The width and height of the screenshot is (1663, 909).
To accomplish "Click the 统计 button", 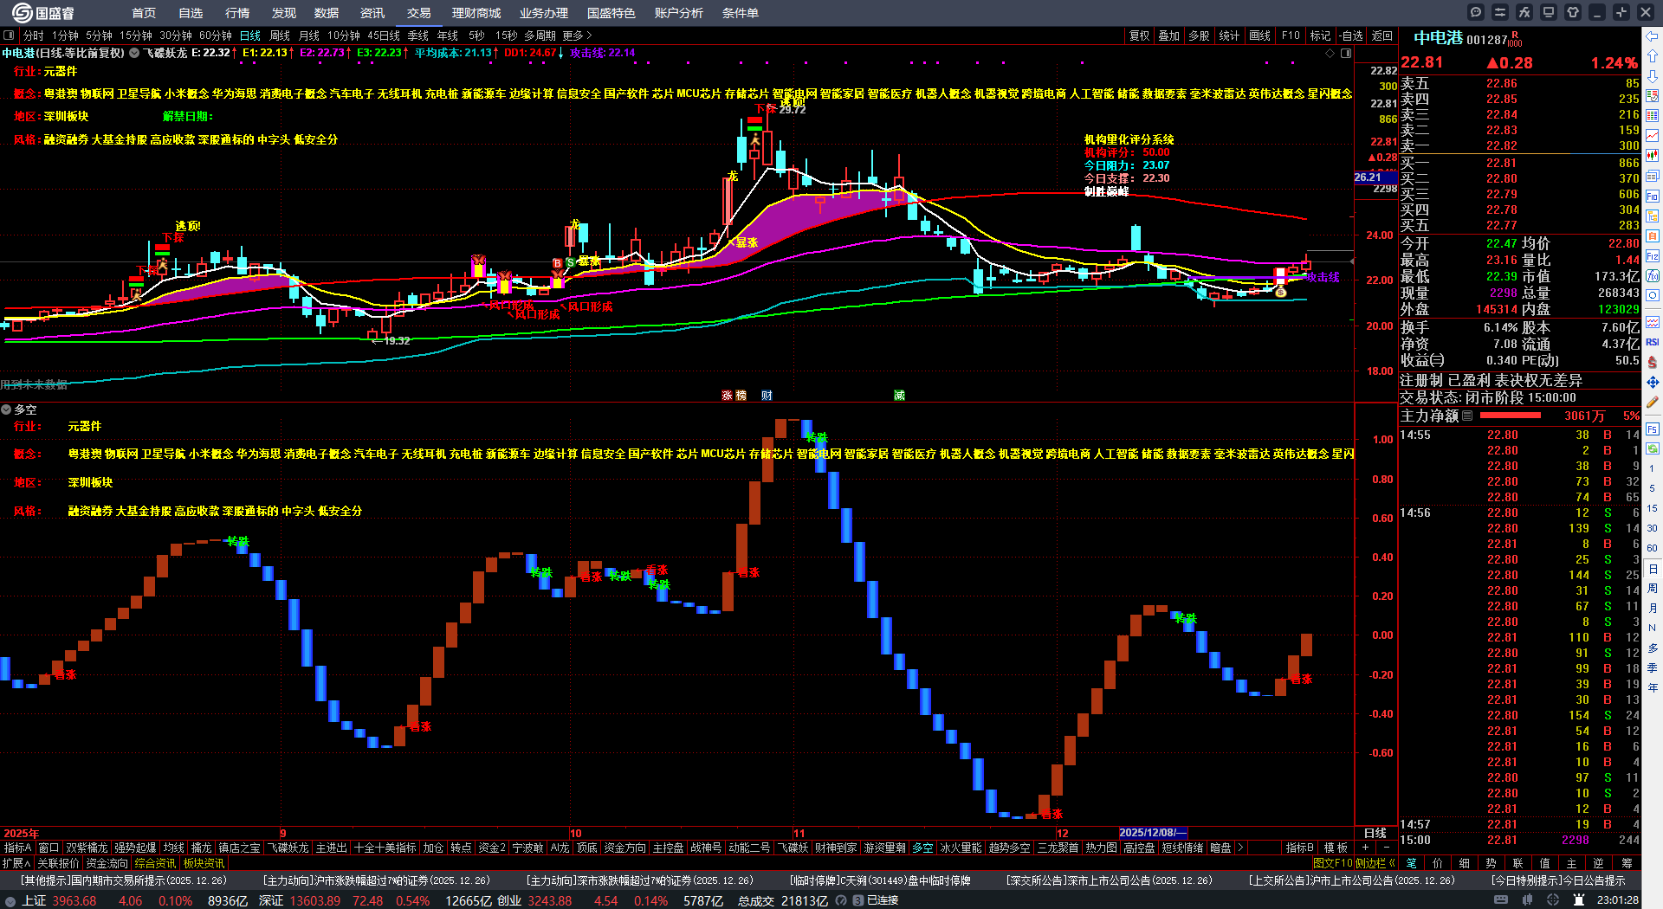I will (x=1229, y=35).
